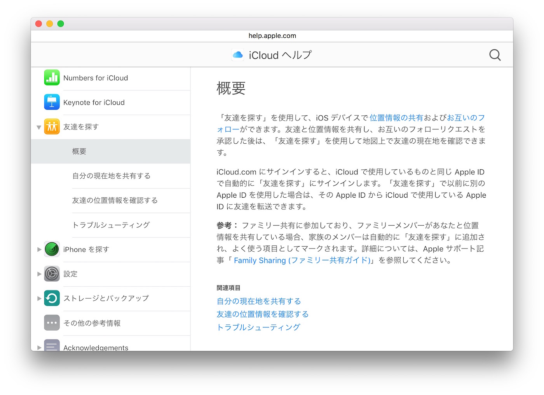
Task: Open related link トラブルシューティング
Action: point(258,327)
